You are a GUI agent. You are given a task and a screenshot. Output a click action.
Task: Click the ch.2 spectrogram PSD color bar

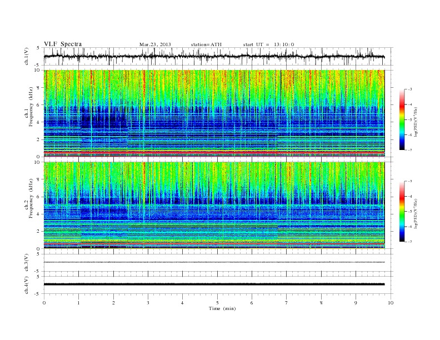402,212
